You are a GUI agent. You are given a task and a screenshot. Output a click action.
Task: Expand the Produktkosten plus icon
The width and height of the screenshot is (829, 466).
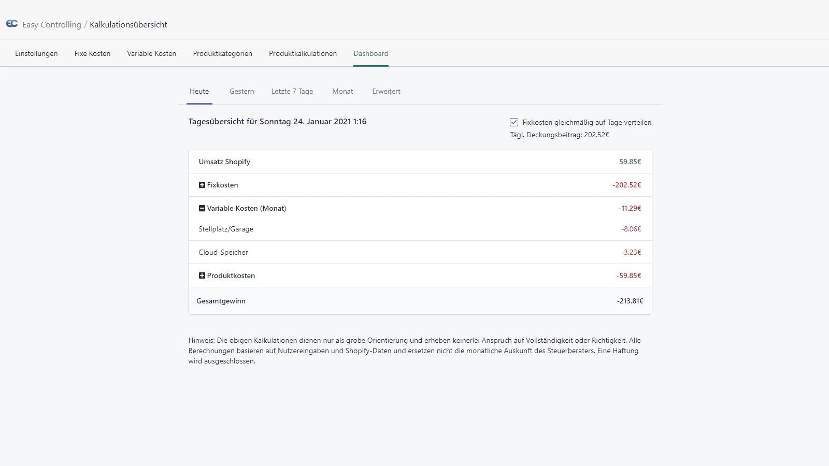(202, 275)
